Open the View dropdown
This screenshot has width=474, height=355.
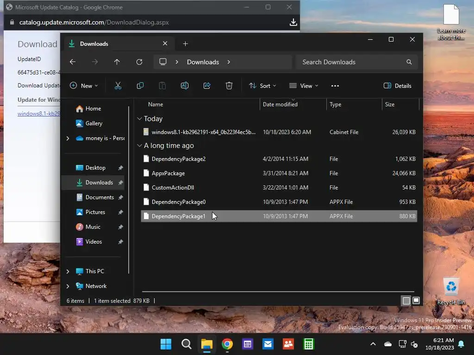click(x=304, y=86)
